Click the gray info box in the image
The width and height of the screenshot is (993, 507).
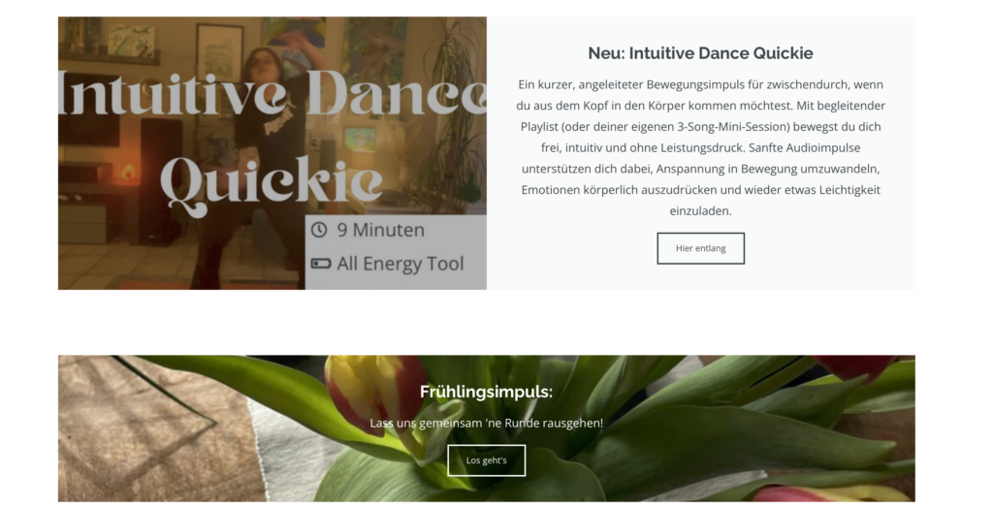396,252
